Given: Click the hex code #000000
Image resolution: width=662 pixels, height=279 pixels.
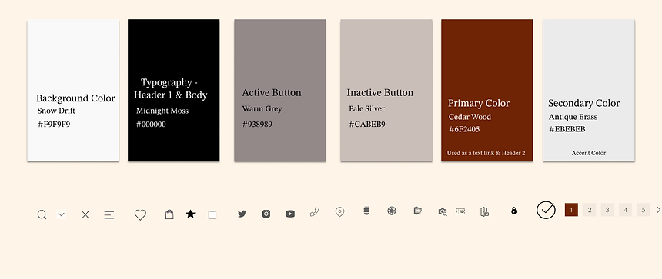Looking at the screenshot, I should [x=151, y=125].
